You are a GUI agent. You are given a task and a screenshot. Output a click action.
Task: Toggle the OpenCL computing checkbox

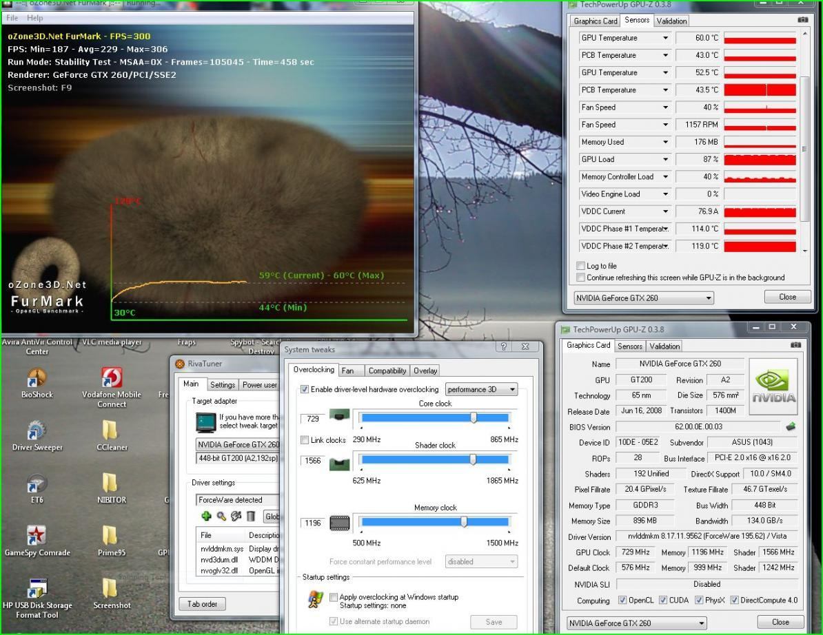point(622,600)
